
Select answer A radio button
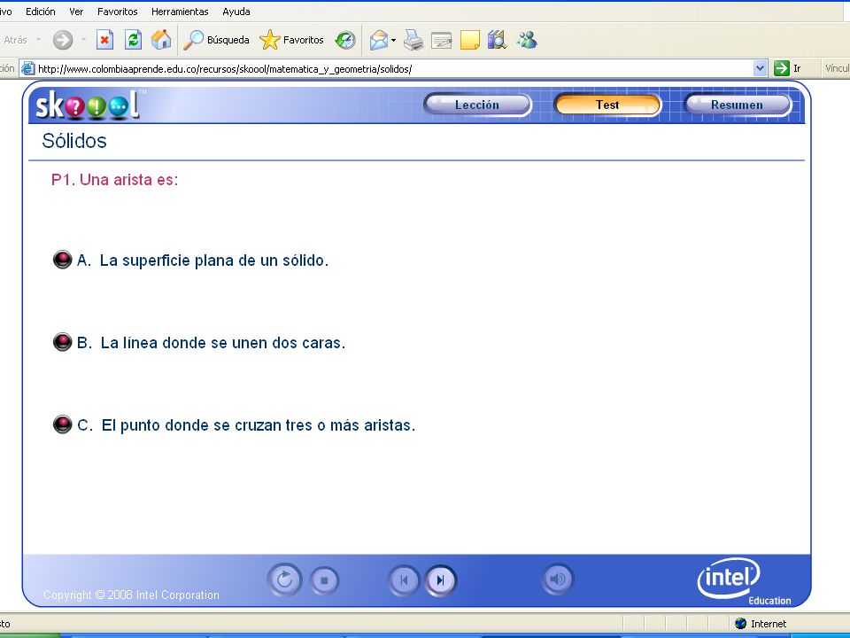point(62,260)
